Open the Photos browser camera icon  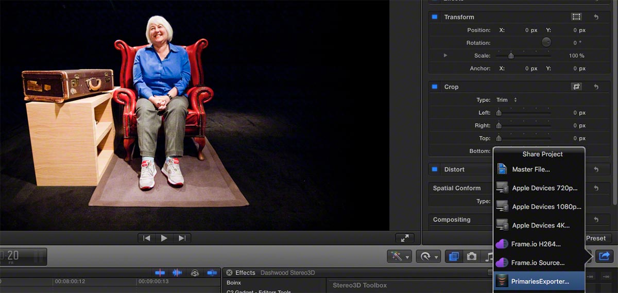(x=471, y=256)
